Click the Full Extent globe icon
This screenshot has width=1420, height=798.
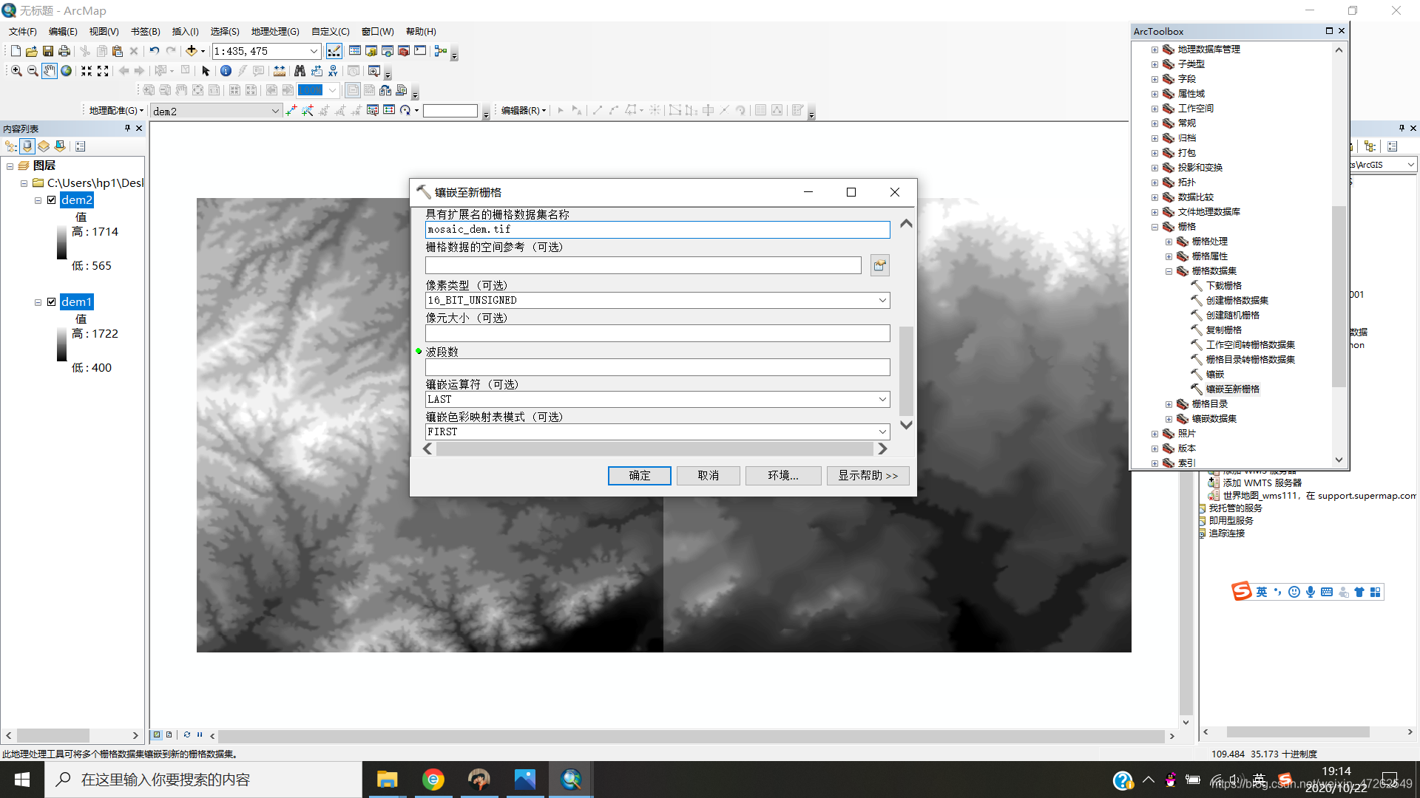(x=67, y=71)
